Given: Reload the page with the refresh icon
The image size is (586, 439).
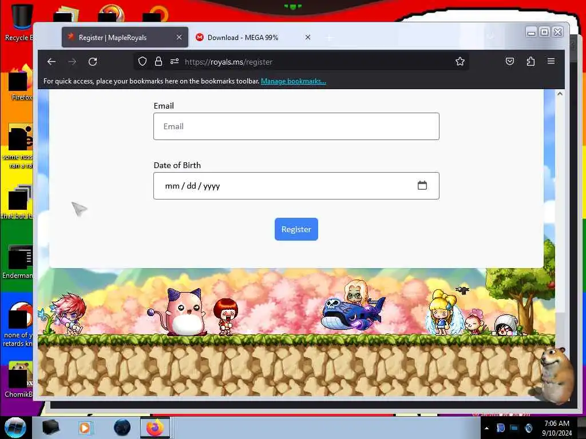Looking at the screenshot, I should (93, 62).
